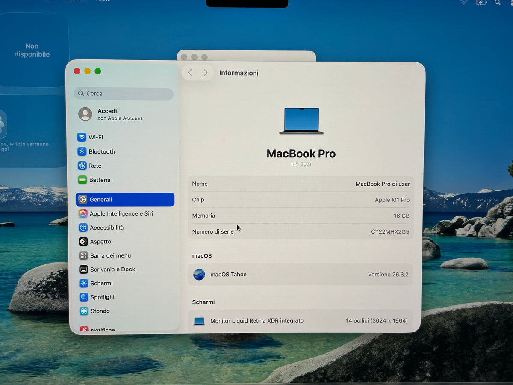The height and width of the screenshot is (385, 513).
Task: Open Spotlight settings in sidebar
Action: [x=125, y=297]
